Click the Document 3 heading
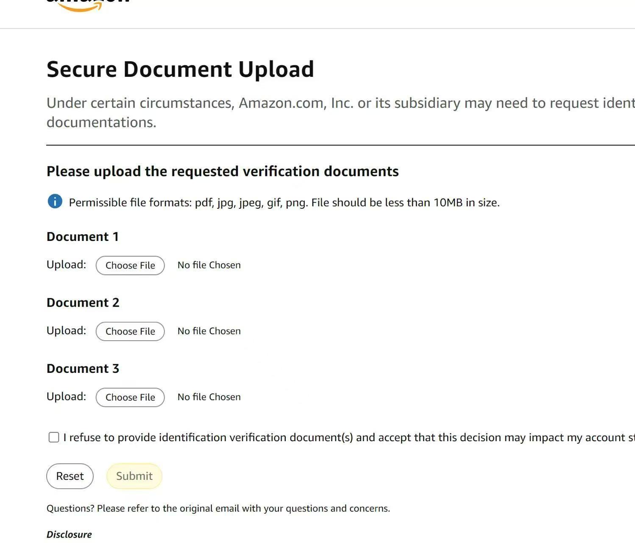The width and height of the screenshot is (635, 543). coord(83,369)
